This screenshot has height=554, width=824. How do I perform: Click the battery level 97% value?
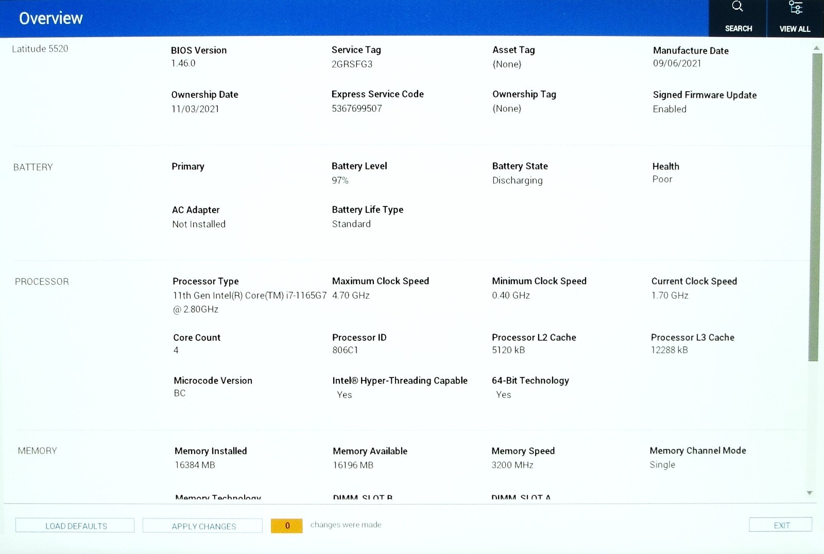[x=340, y=181]
